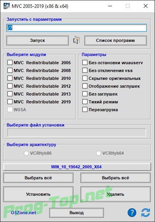The width and height of the screenshot is (155, 222).
Task: Check MVC Redistributable 2005
Action: coord(10,63)
